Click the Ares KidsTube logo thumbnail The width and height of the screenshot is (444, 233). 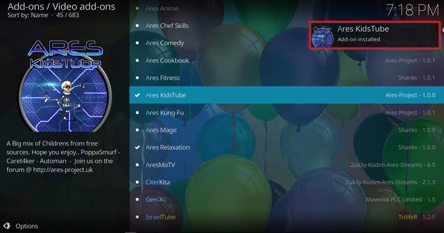click(66, 86)
